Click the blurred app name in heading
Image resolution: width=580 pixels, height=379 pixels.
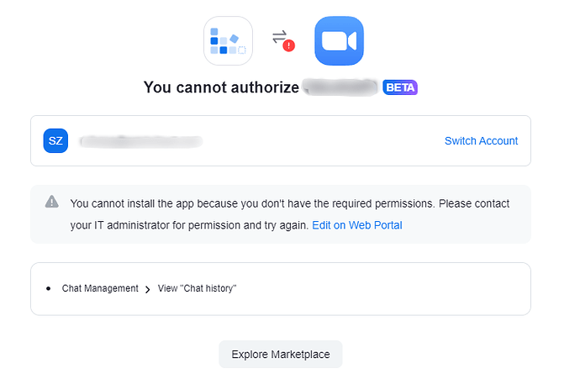[339, 87]
